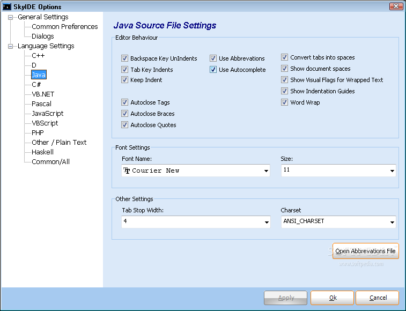Select the General Settings label
This screenshot has width=406, height=311.
tap(43, 17)
